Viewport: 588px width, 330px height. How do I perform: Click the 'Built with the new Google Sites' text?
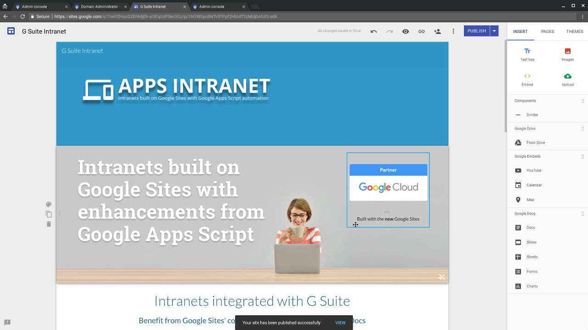click(388, 219)
